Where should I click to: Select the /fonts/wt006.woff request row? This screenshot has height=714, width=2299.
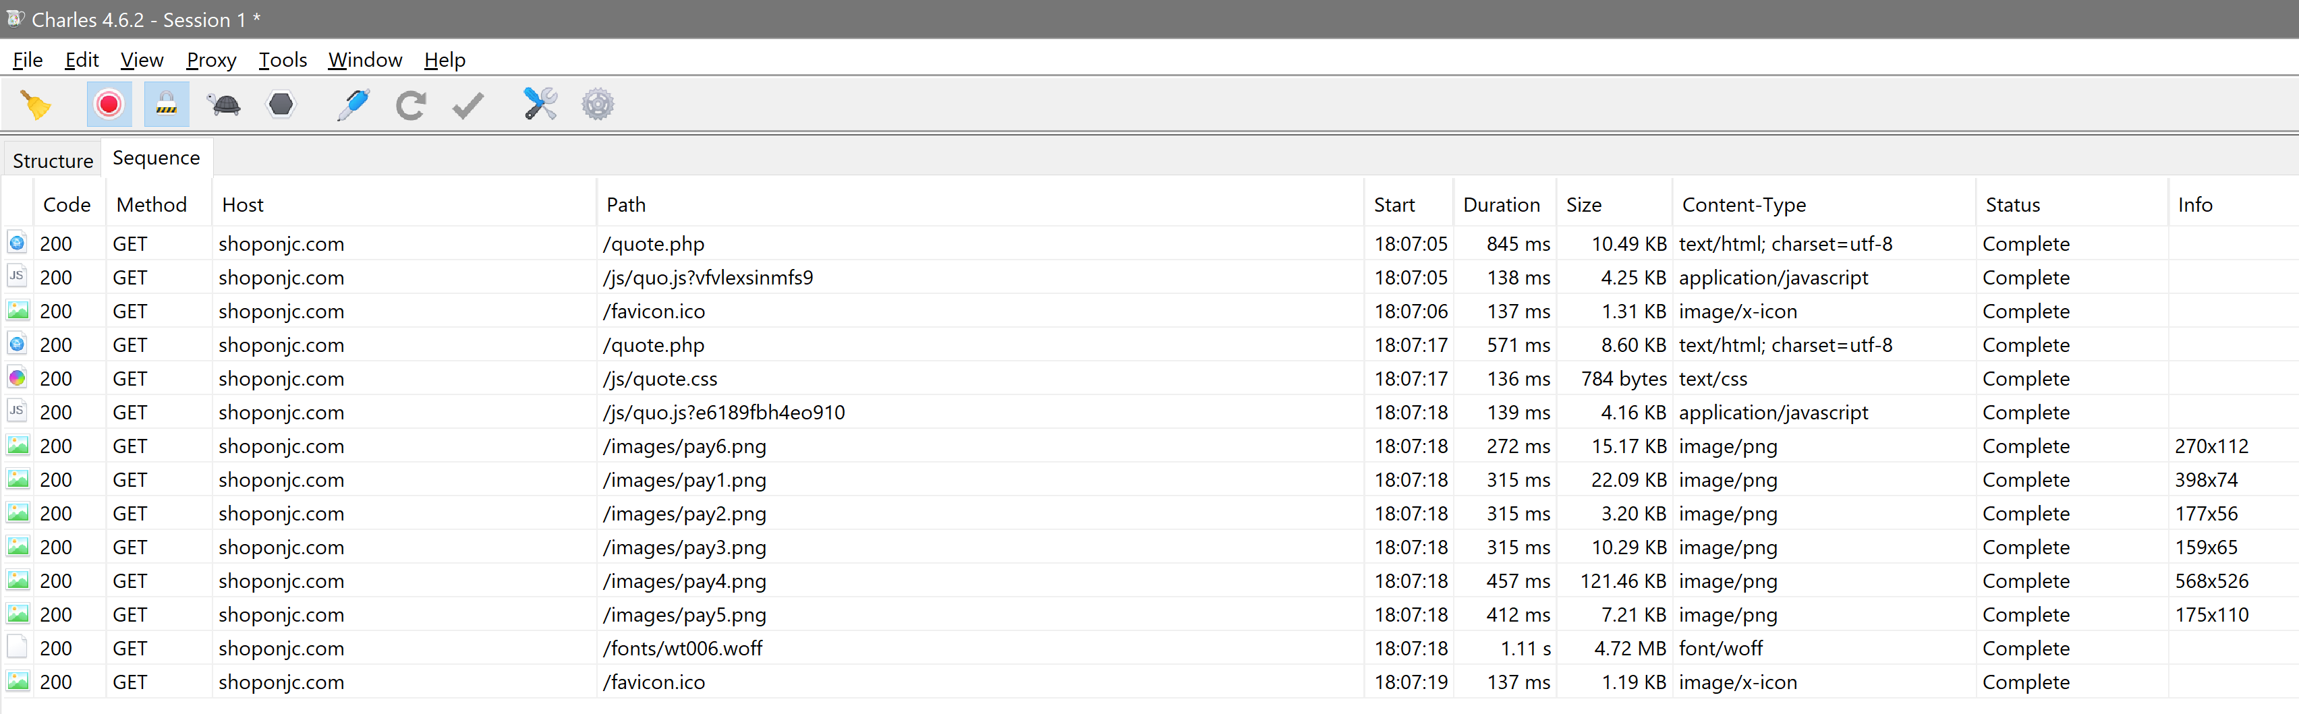pyautogui.click(x=1149, y=648)
